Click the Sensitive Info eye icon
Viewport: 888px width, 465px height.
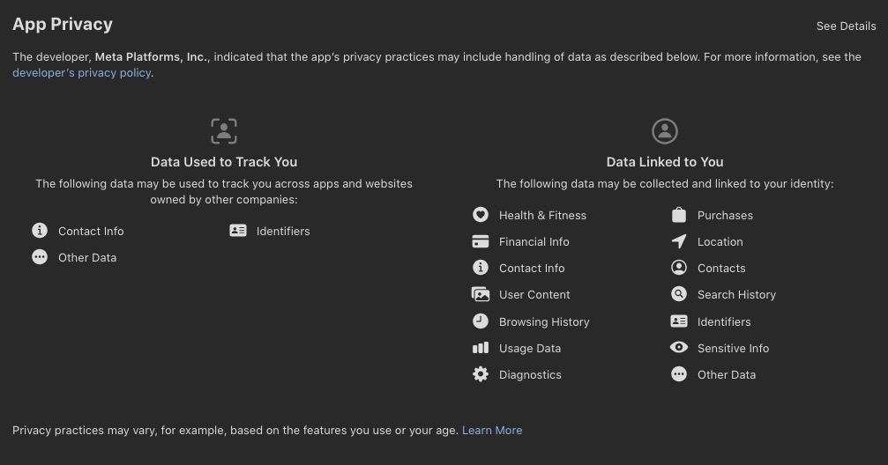pyautogui.click(x=678, y=347)
